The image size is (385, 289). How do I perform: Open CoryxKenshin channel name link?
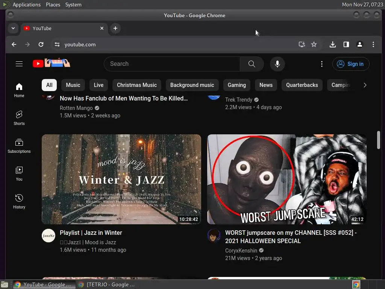point(241,251)
